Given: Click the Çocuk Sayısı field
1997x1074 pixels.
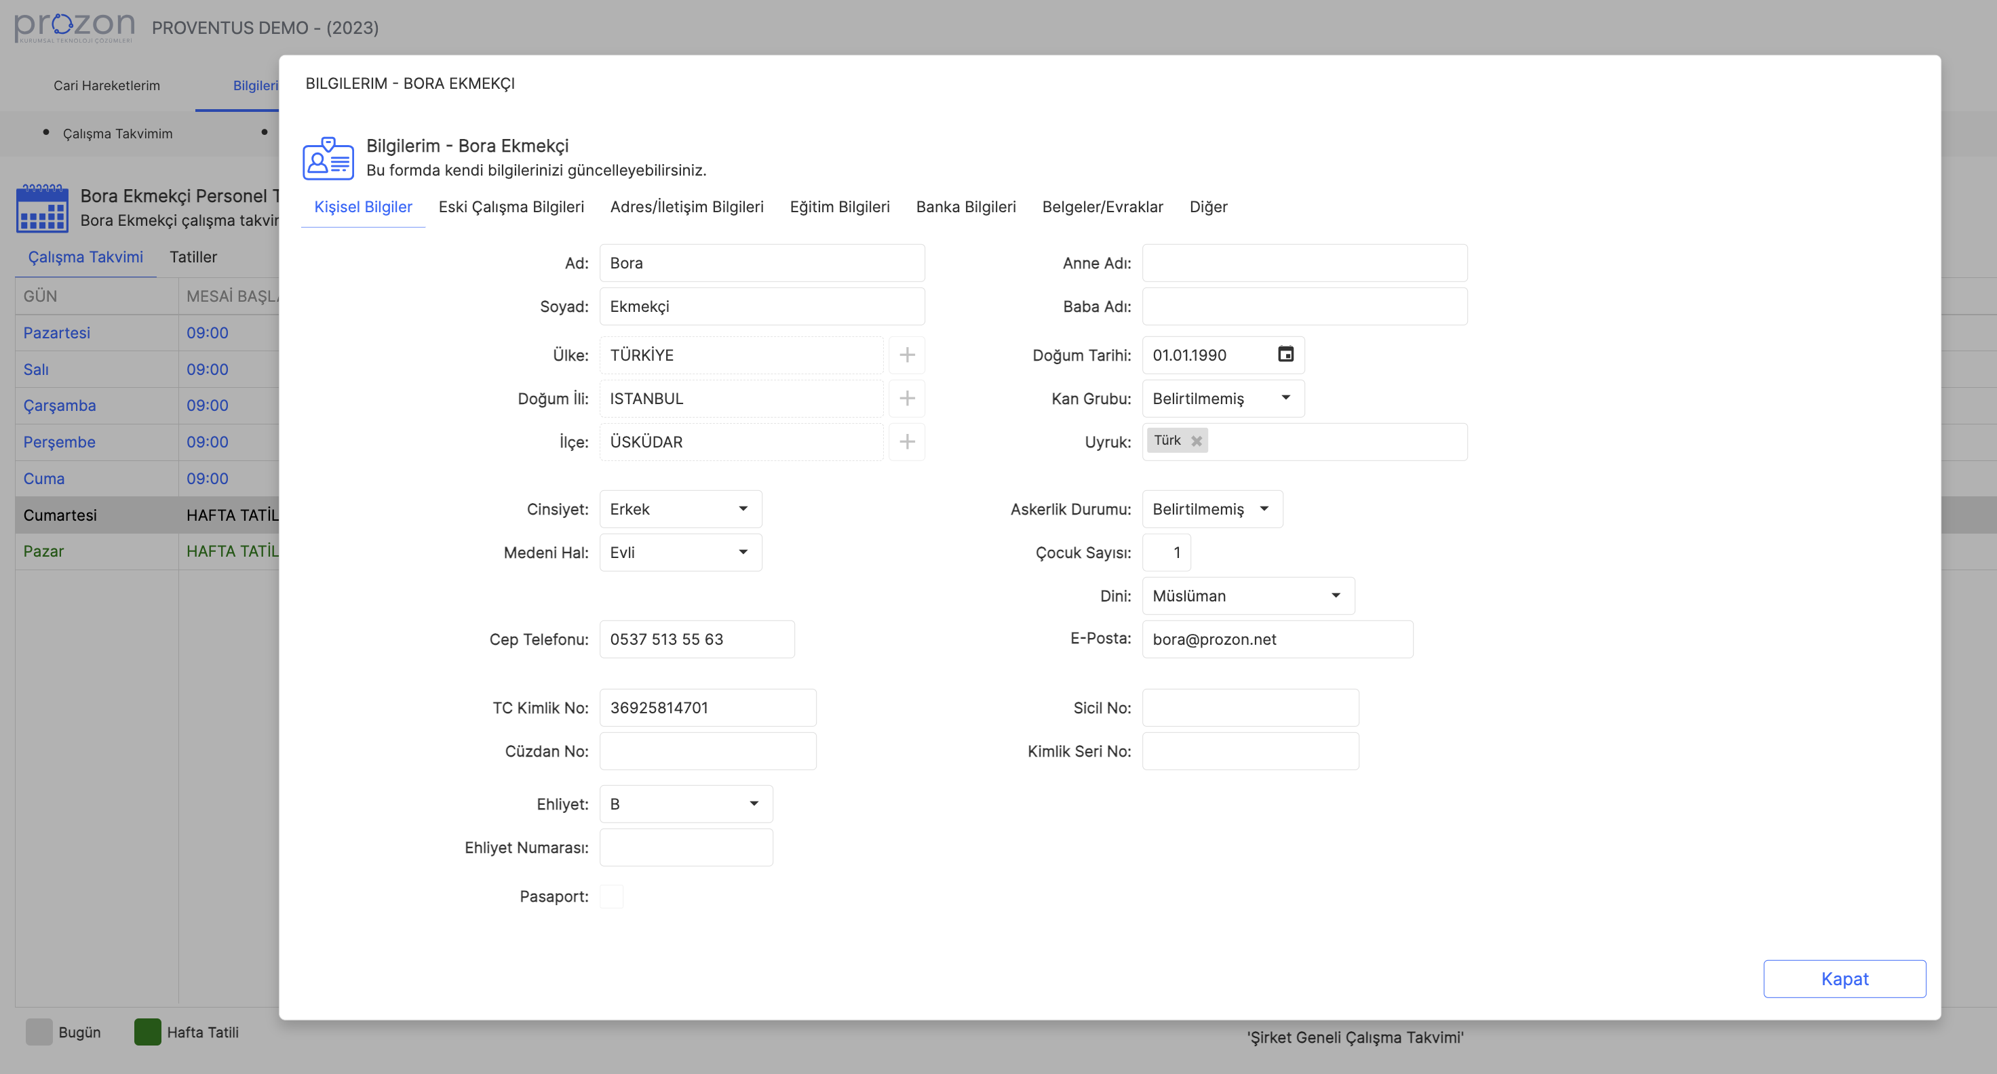Looking at the screenshot, I should [1166, 553].
